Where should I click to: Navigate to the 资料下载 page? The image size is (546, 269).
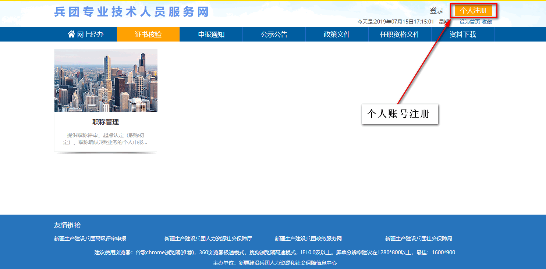click(x=462, y=35)
